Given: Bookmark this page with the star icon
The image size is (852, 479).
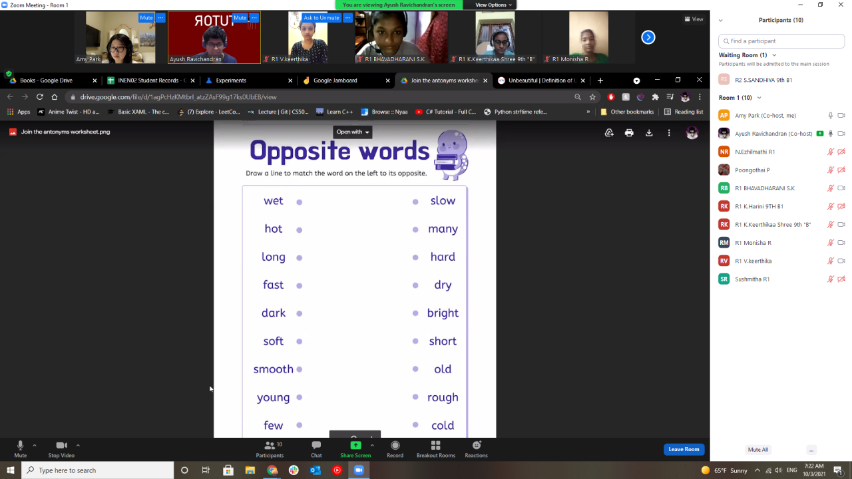Looking at the screenshot, I should [592, 97].
